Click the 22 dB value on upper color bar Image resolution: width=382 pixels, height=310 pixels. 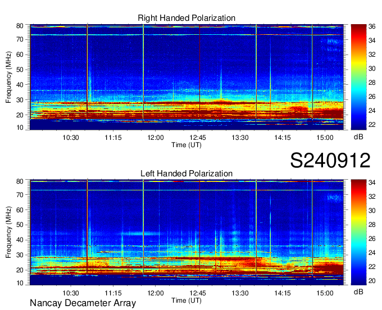pos(372,125)
